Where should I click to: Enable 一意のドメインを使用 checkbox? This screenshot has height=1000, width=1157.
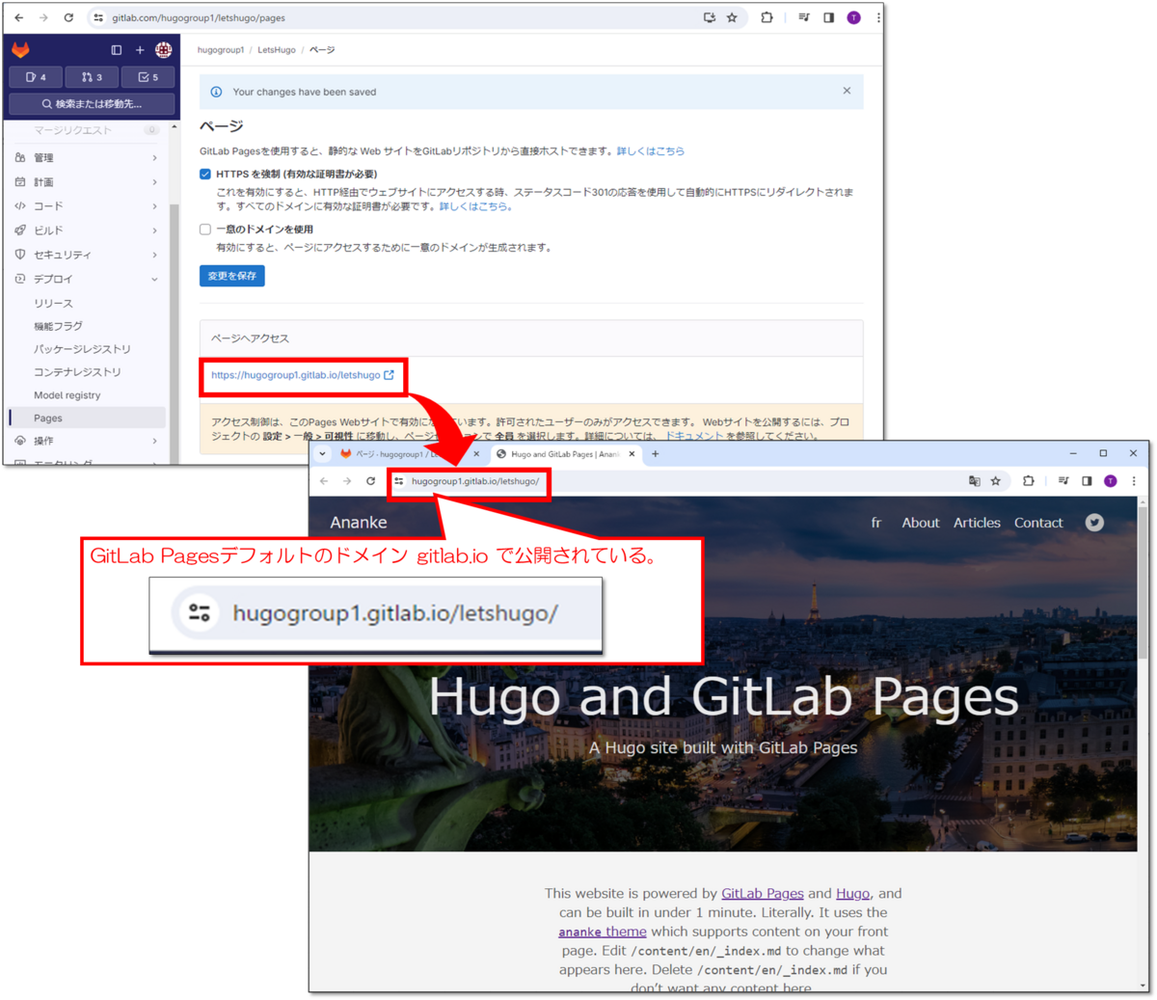coord(205,230)
